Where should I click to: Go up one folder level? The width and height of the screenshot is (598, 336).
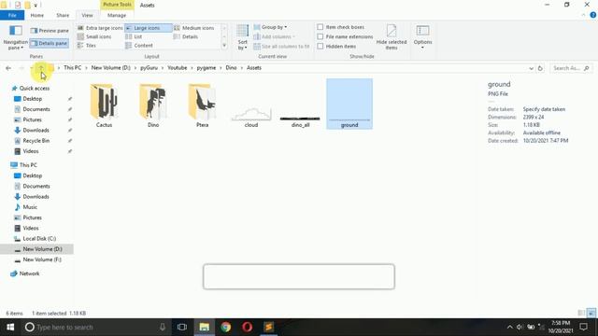click(x=41, y=68)
